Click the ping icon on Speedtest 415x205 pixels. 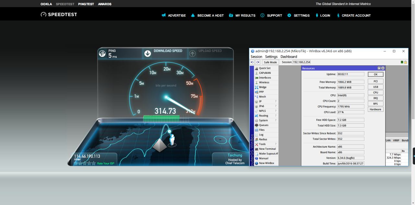point(102,54)
